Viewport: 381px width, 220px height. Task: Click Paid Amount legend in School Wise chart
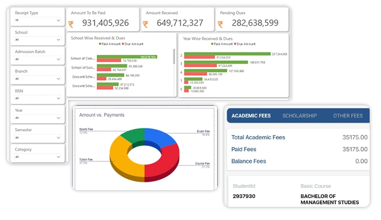[x=109, y=44]
